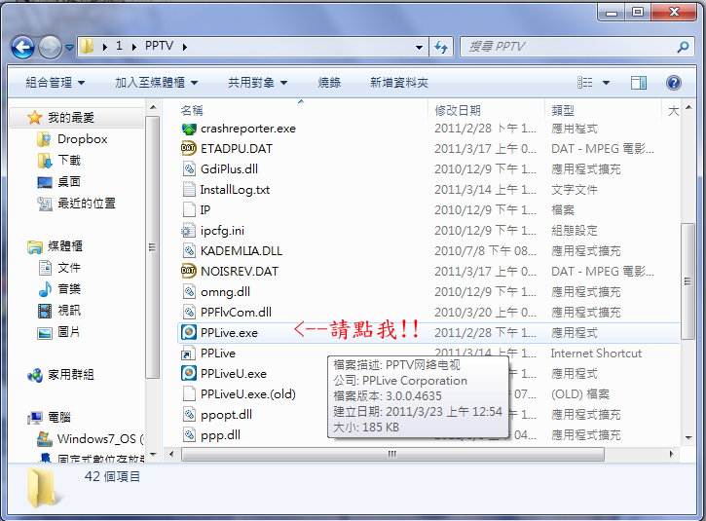Open Help with the question mark icon
The height and width of the screenshot is (521, 706).
pos(673,83)
